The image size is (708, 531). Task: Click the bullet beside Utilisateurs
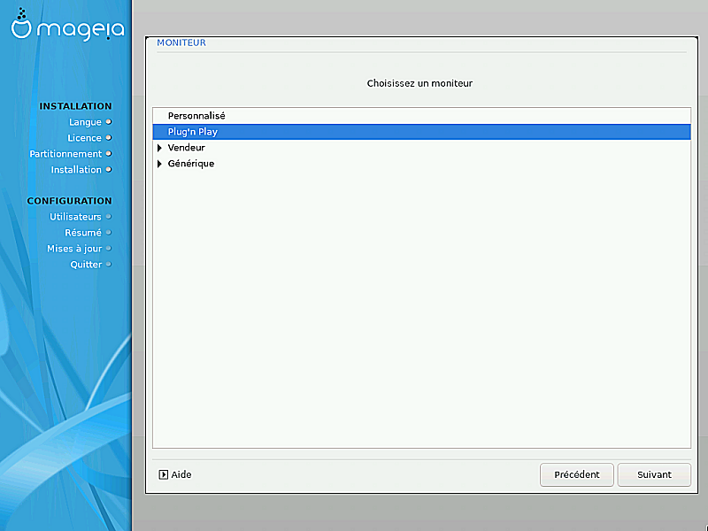[x=108, y=217]
